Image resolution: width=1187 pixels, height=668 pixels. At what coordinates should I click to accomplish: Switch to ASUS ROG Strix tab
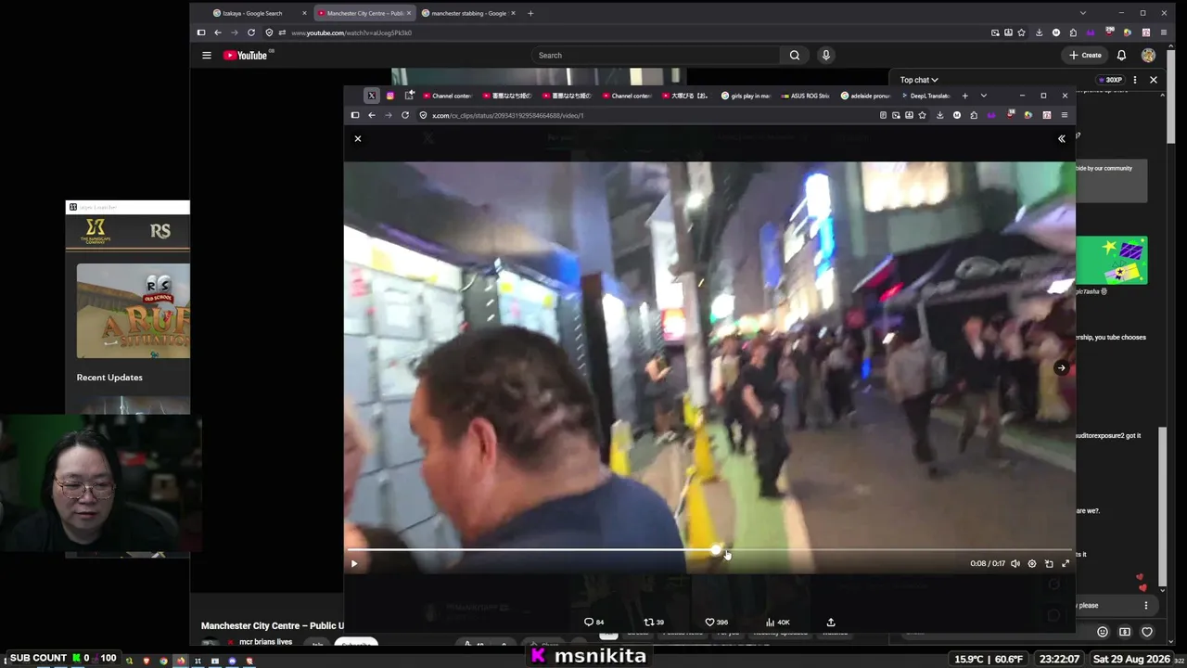click(x=804, y=96)
